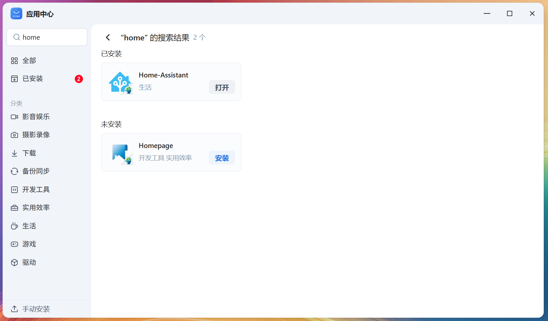Click the Homepage app icon
The image size is (548, 321).
[x=120, y=153]
